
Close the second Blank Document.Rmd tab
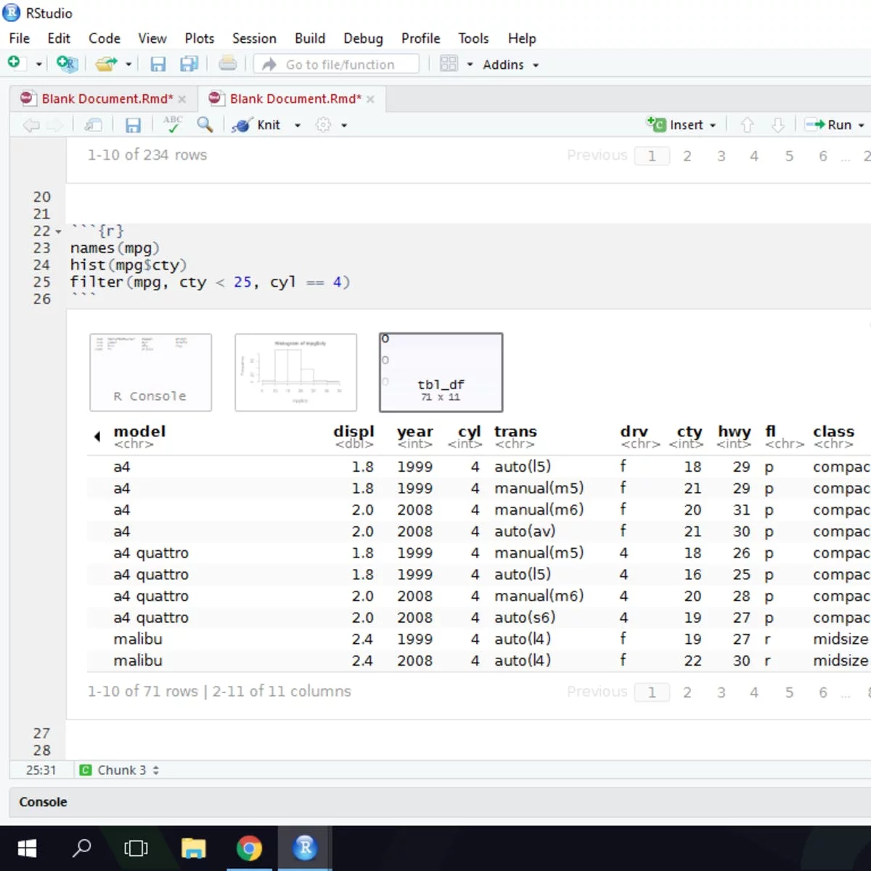[370, 99]
